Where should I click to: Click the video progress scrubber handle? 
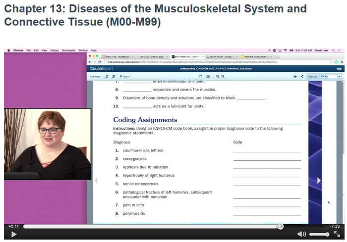pos(281,226)
